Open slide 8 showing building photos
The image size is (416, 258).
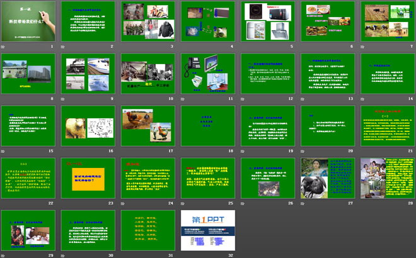click(x=26, y=73)
